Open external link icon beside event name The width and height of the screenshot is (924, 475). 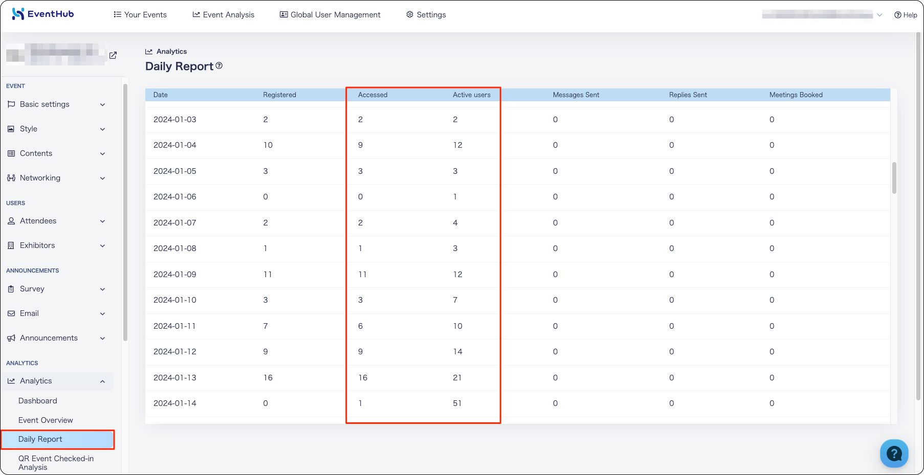(113, 55)
